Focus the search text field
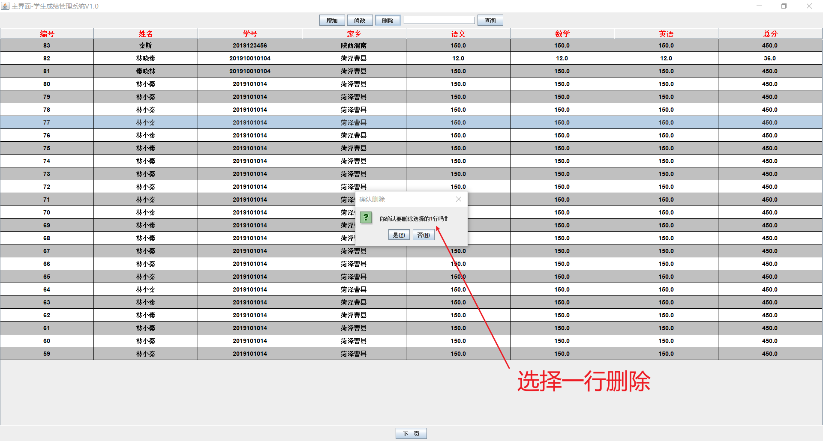The width and height of the screenshot is (823, 441). pyautogui.click(x=439, y=20)
